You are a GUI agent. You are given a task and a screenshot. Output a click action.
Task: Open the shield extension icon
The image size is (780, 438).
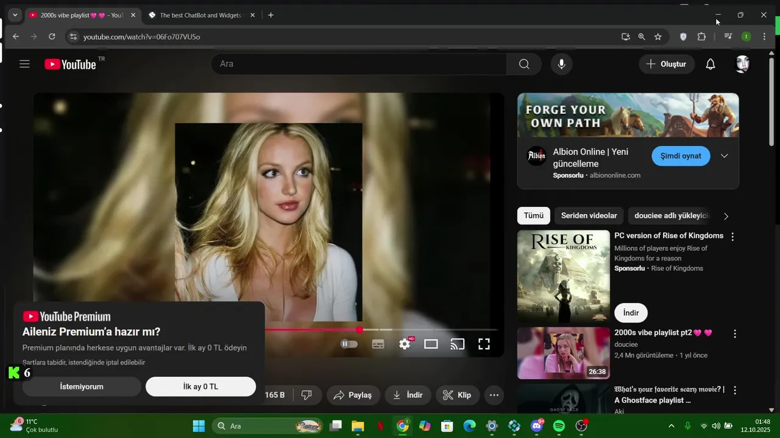coord(683,36)
